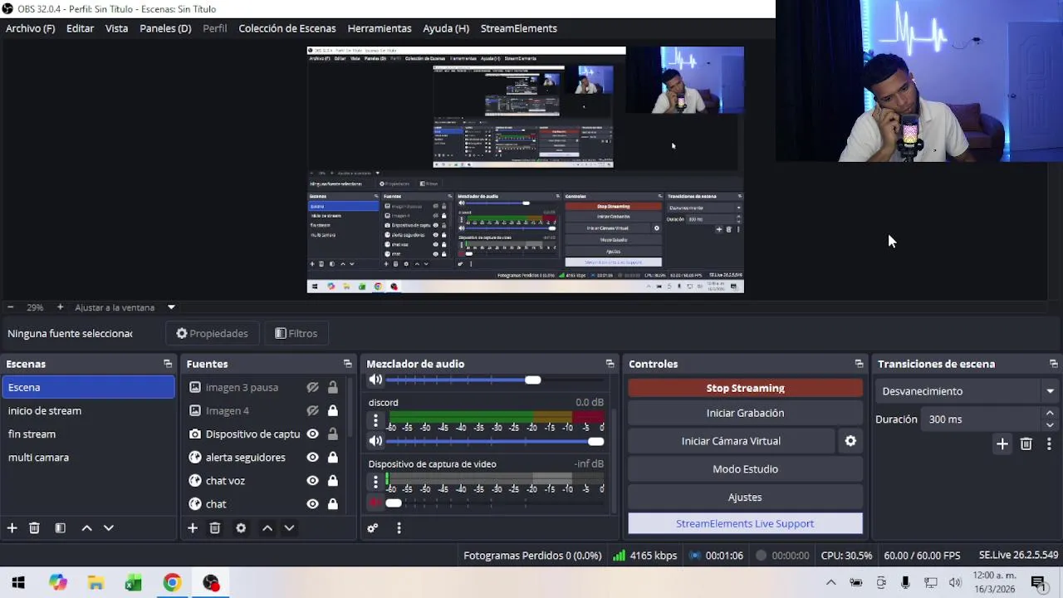Click the discord volume slider handle
The height and width of the screenshot is (598, 1063).
[x=595, y=441]
